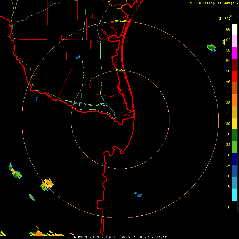Click the "[K FT]" units label

click(225, 18)
